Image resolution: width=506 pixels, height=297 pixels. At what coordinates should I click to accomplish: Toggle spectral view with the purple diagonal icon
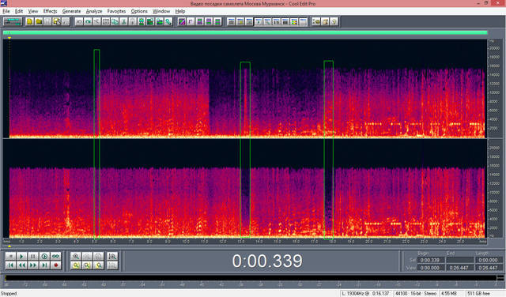pyautogui.click(x=182, y=21)
